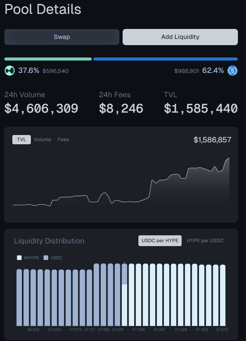
Task: Click the green HYPE ratio bar
Action: coord(48,59)
